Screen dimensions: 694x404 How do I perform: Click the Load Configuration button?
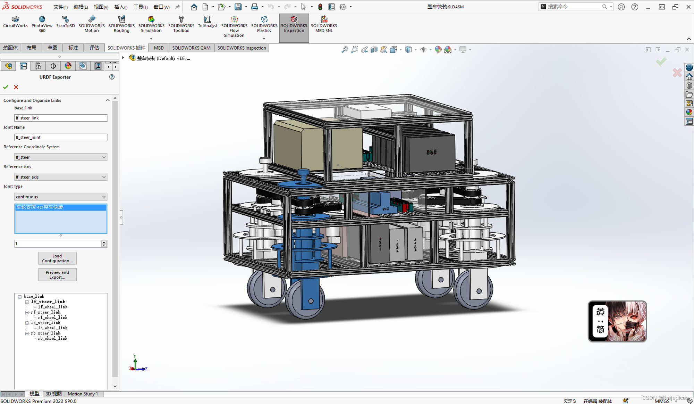coord(58,258)
